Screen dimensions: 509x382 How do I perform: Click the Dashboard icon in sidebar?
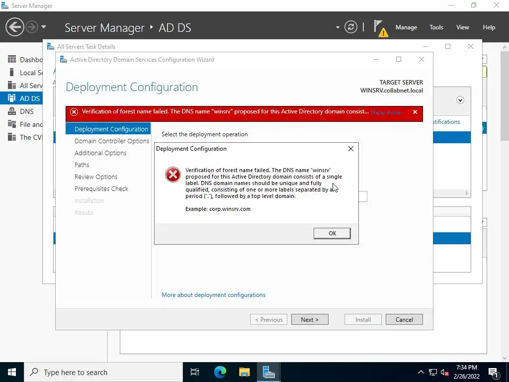click(12, 59)
